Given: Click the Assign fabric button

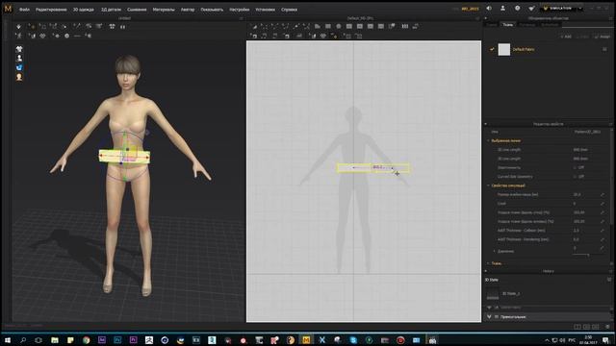Looking at the screenshot, I should point(603,37).
